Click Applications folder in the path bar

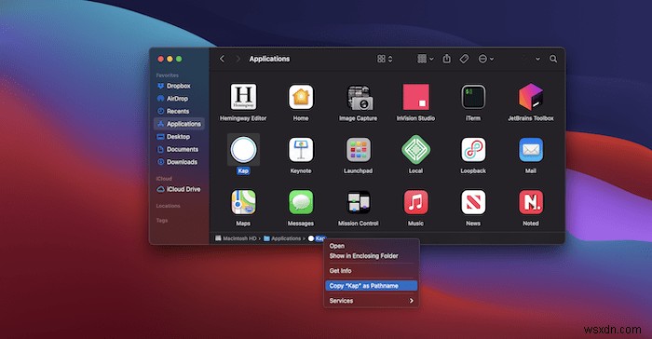(282, 238)
